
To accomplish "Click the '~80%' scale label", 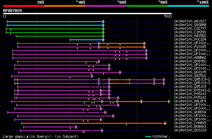I will (163, 2).
